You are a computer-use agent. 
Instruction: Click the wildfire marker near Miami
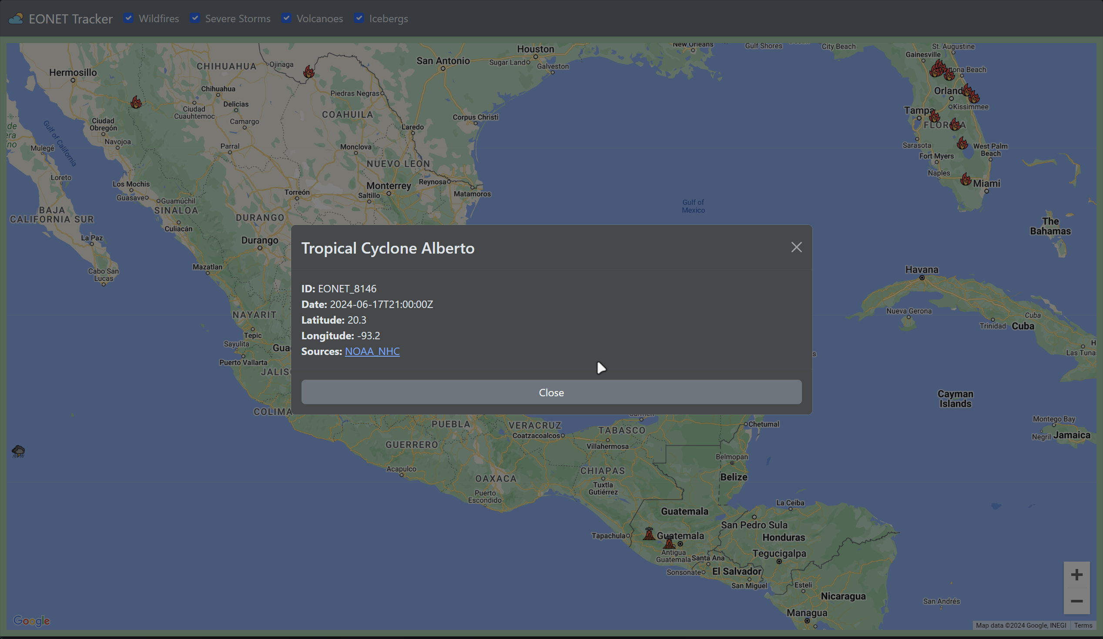[x=966, y=180]
